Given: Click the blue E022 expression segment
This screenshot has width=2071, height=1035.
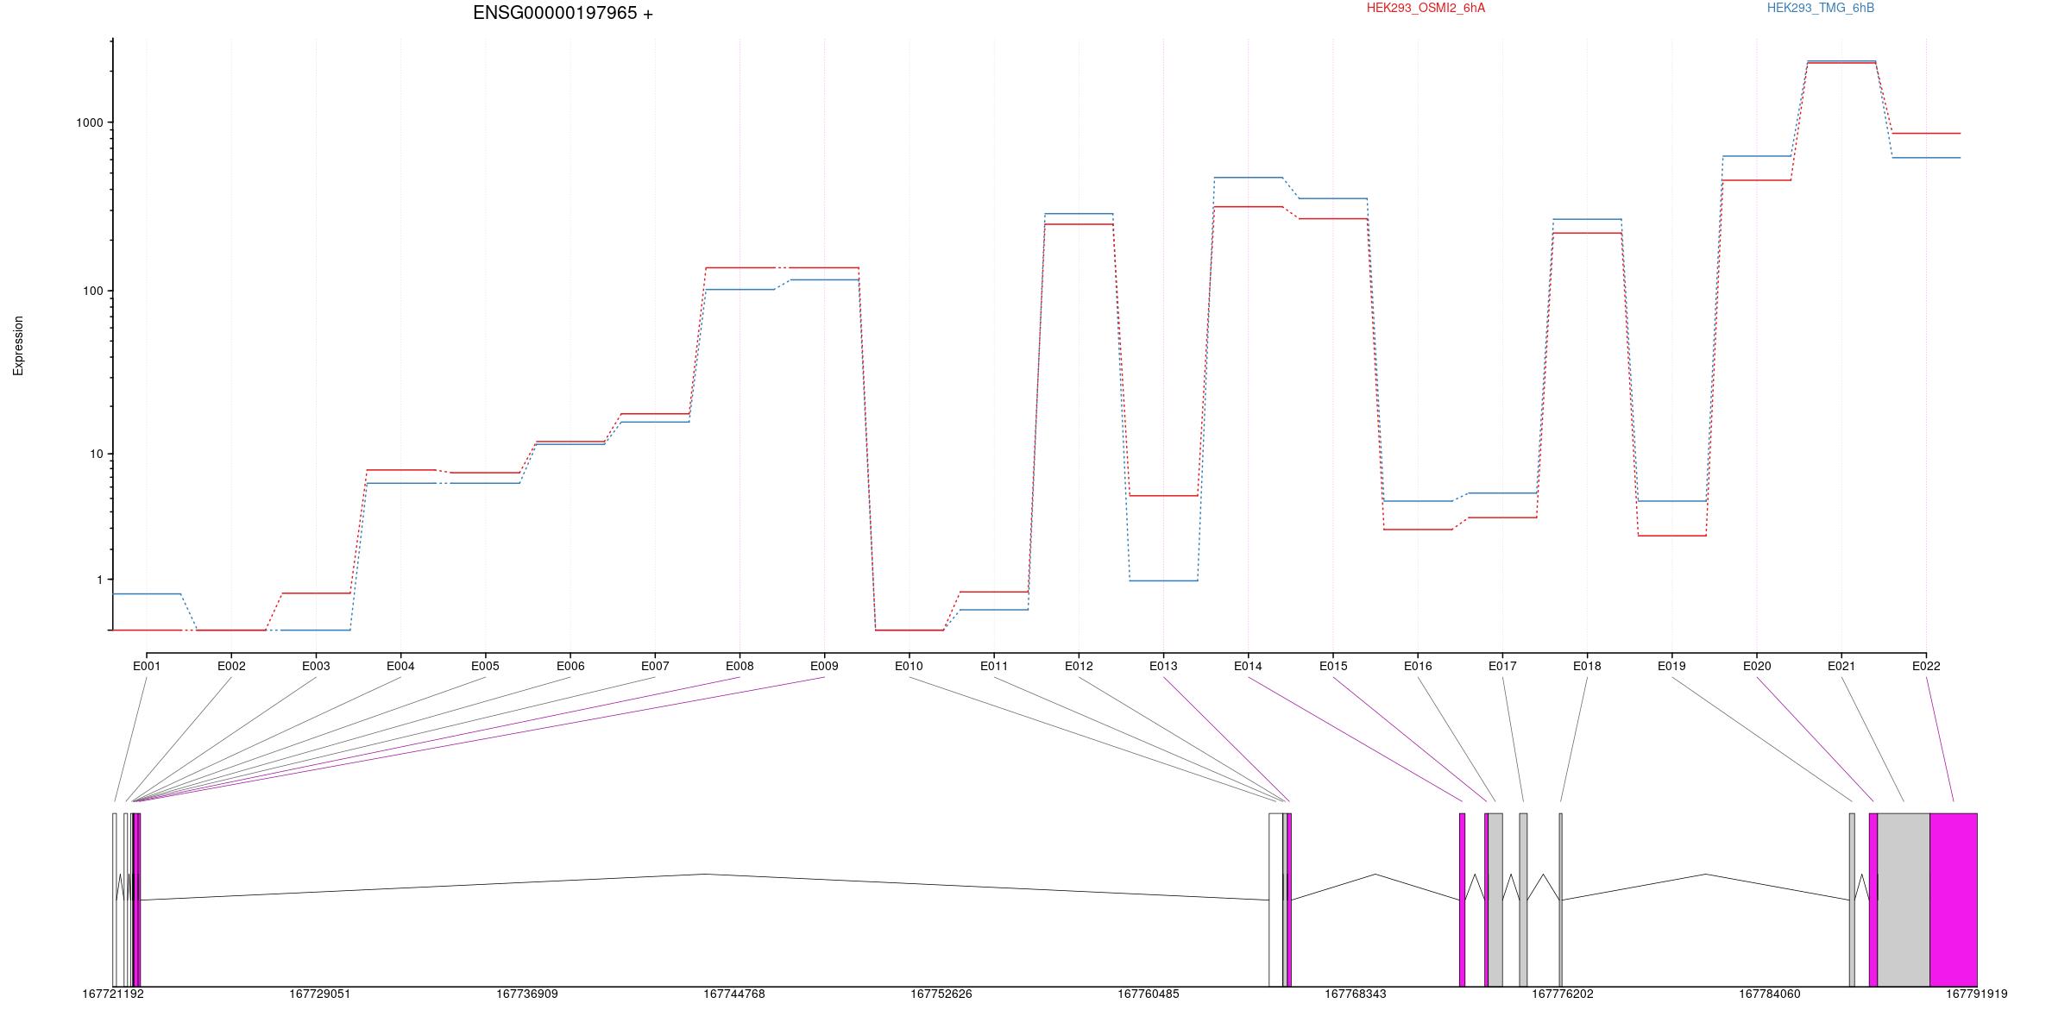Looking at the screenshot, I should [1926, 158].
